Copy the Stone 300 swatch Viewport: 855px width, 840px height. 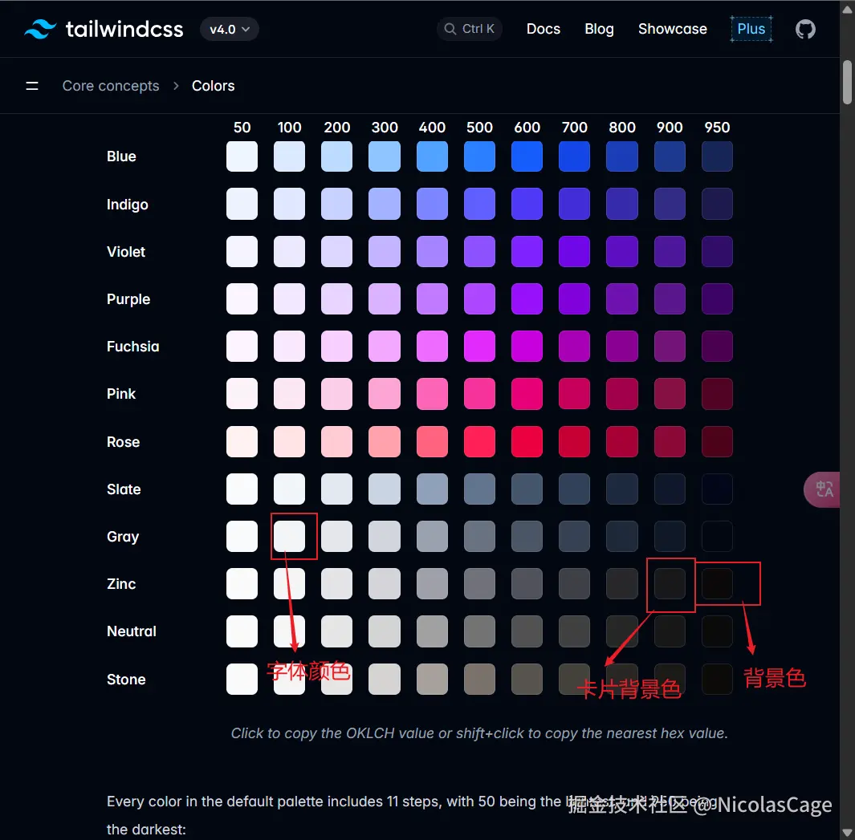point(385,680)
